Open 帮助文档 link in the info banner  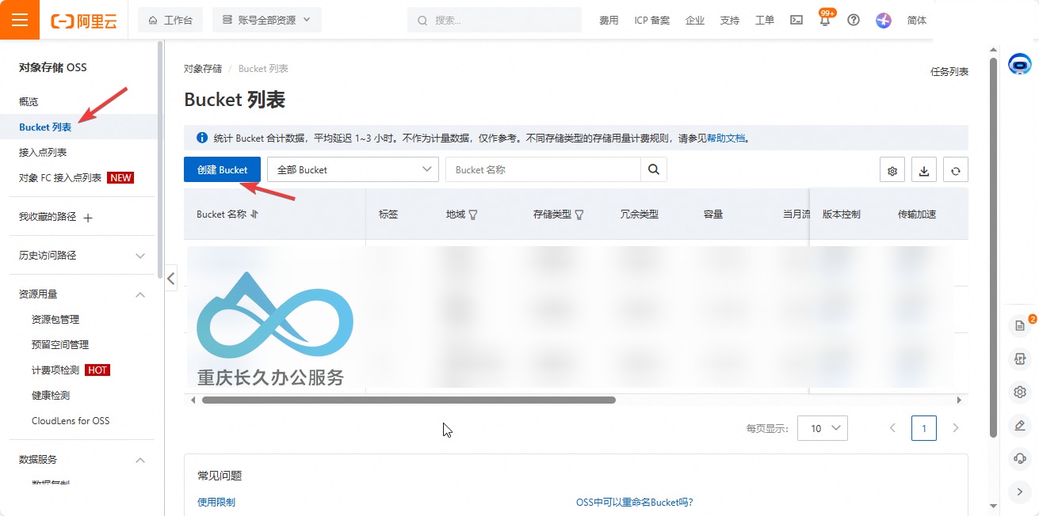[726, 138]
